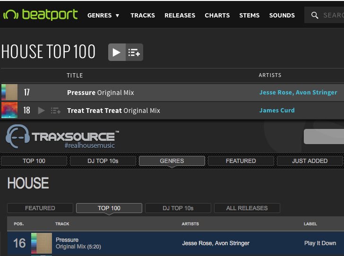Select Featured sub-tab under House
344x256 pixels.
point(40,208)
